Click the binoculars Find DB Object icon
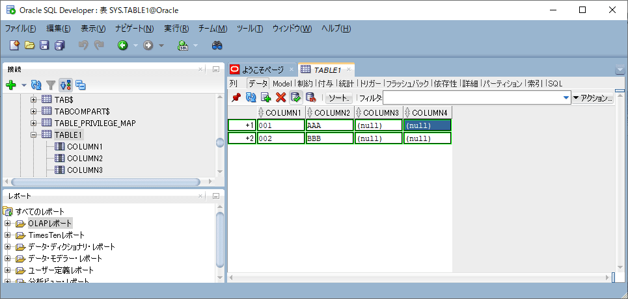Screen dimensions: 628x299 217,45
